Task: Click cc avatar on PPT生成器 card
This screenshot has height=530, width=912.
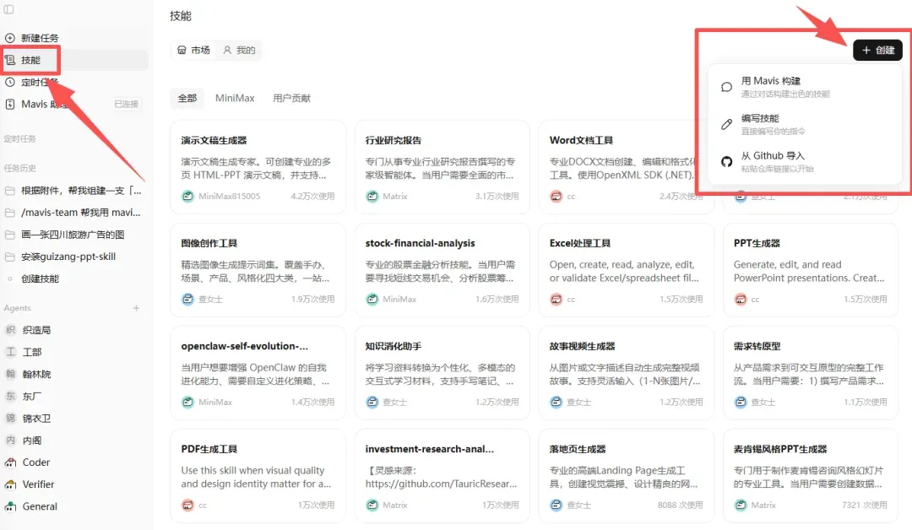Action: (741, 300)
